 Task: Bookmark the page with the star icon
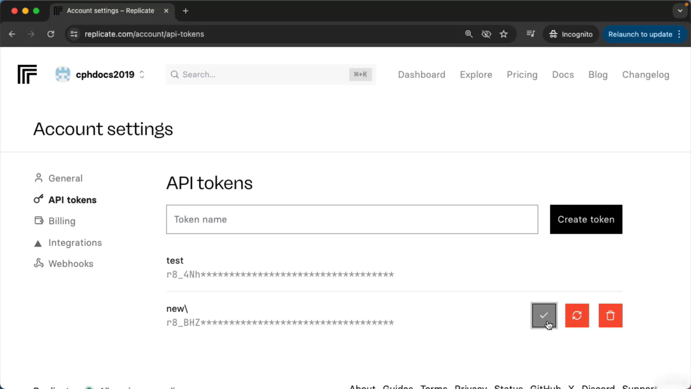(504, 34)
